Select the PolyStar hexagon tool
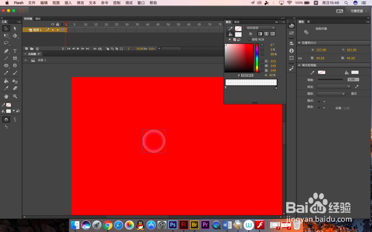This screenshot has width=372, height=232. pos(15,65)
